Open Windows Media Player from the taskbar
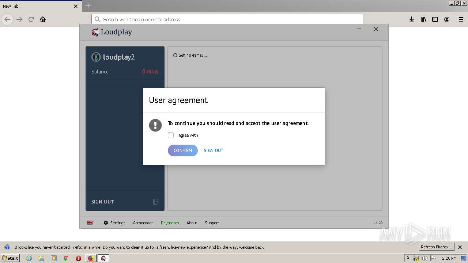Screen dimensions: 468x263 [54, 258]
